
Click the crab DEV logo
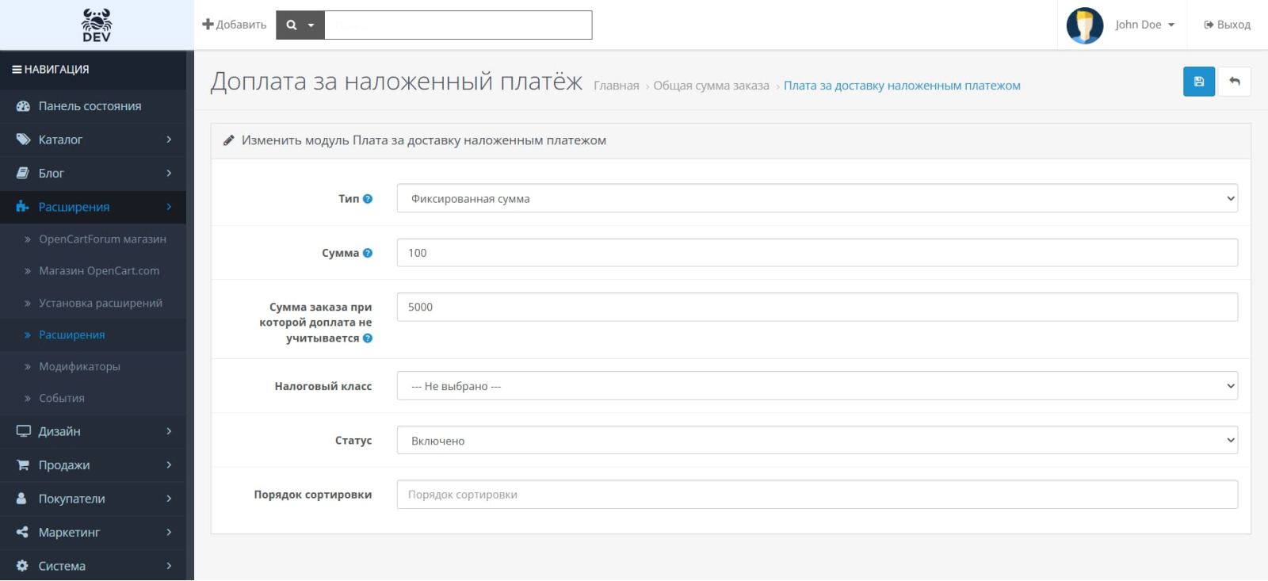(97, 25)
